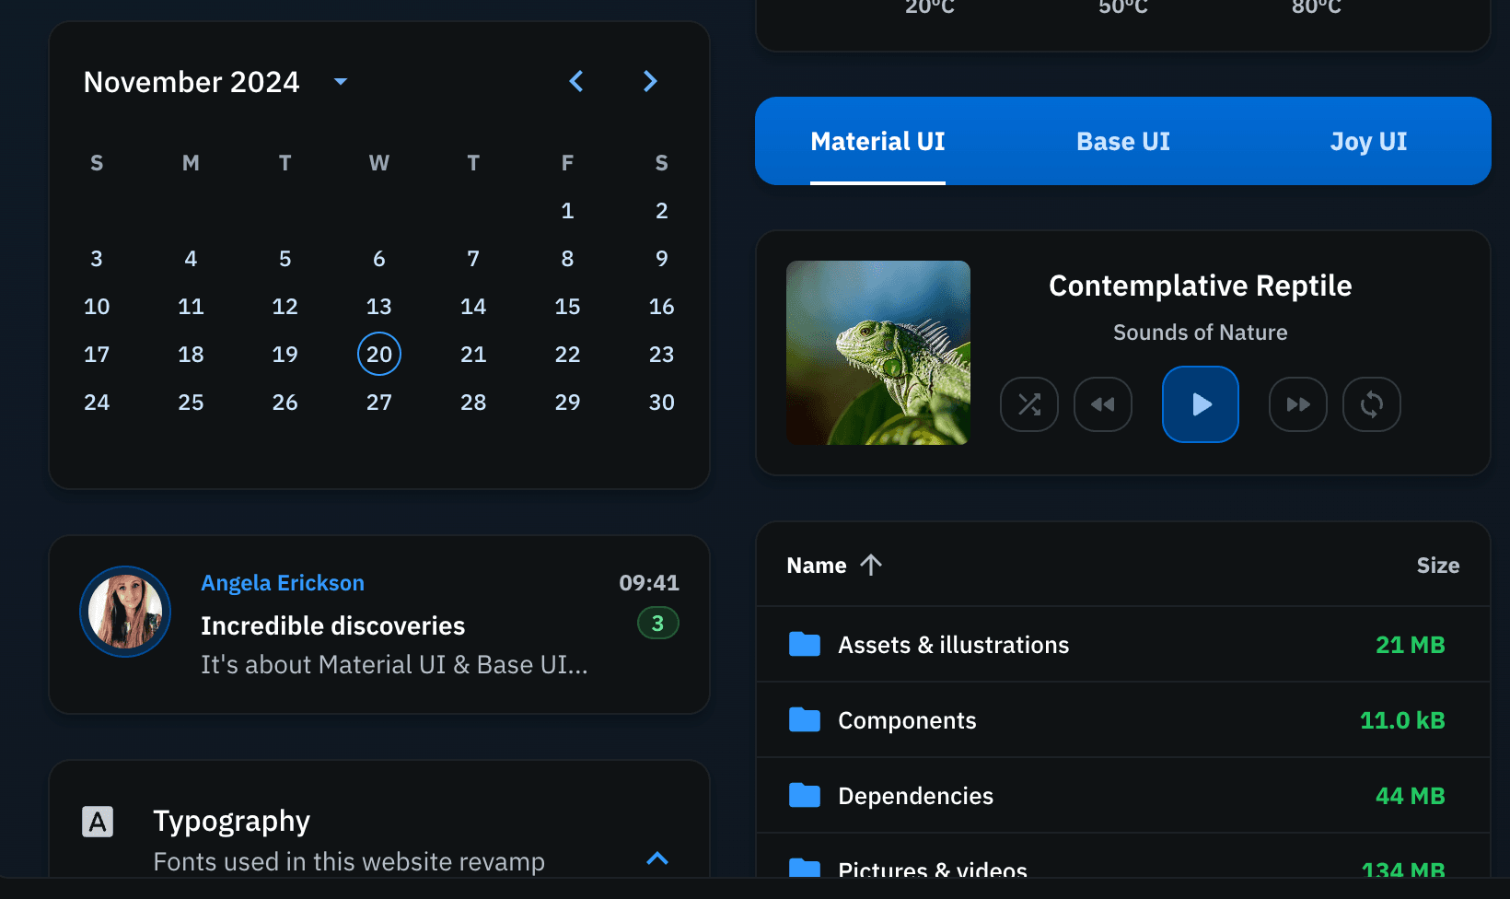Viewport: 1510px width, 899px height.
Task: Click the Fonts used in this website subtitle
Action: click(x=349, y=862)
